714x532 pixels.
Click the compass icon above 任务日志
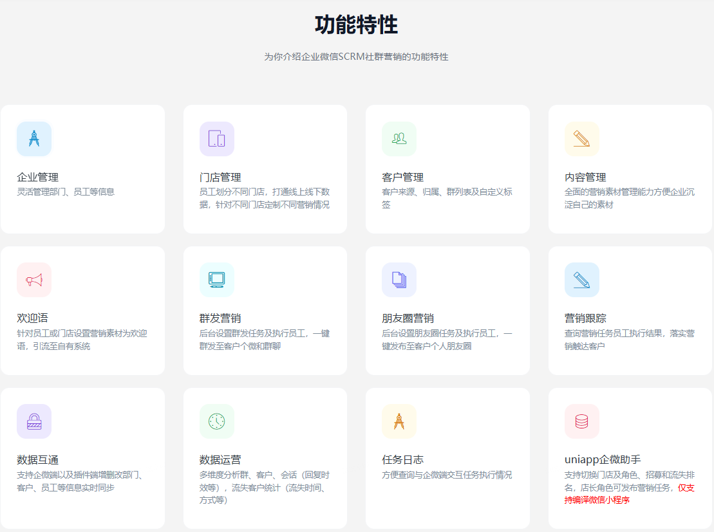(x=399, y=421)
